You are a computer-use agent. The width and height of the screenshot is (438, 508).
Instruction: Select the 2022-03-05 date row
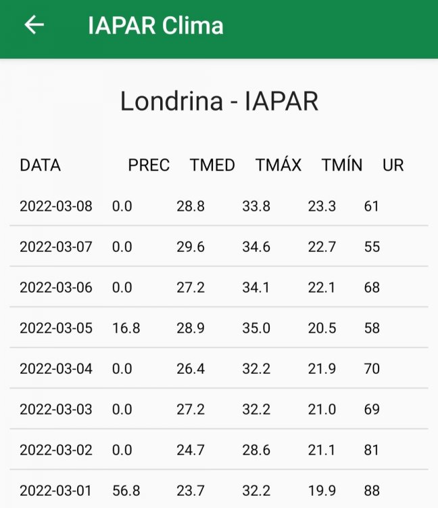(x=219, y=328)
